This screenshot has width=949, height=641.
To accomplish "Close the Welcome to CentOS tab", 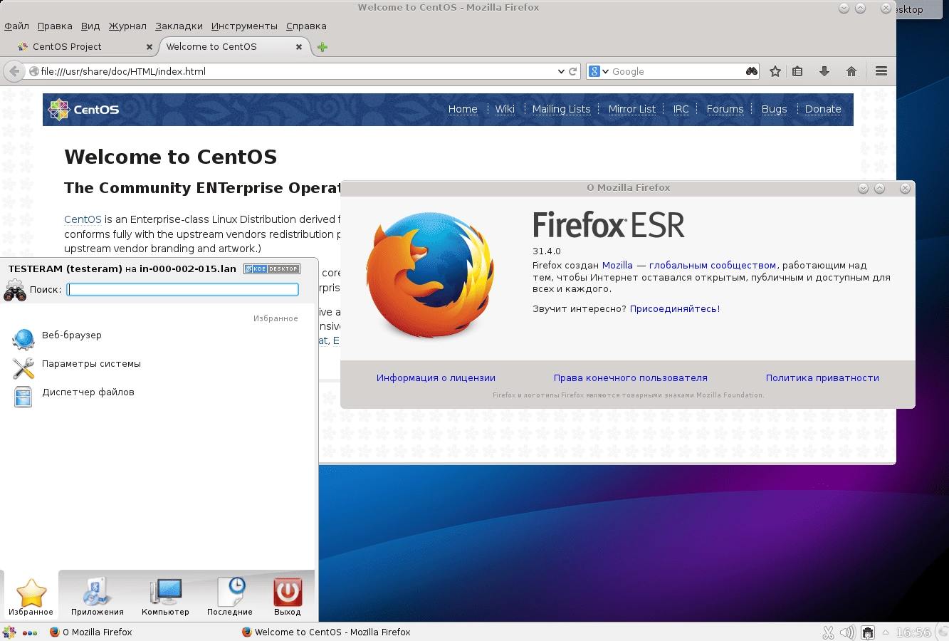I will pos(299,47).
